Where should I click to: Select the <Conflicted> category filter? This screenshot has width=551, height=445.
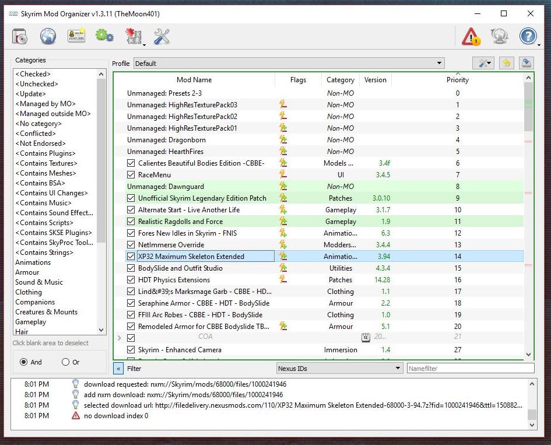click(x=36, y=133)
